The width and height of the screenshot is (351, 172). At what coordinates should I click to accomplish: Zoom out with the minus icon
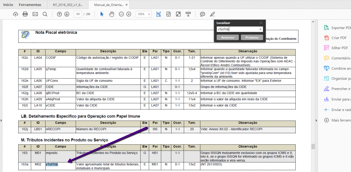(x=121, y=14)
